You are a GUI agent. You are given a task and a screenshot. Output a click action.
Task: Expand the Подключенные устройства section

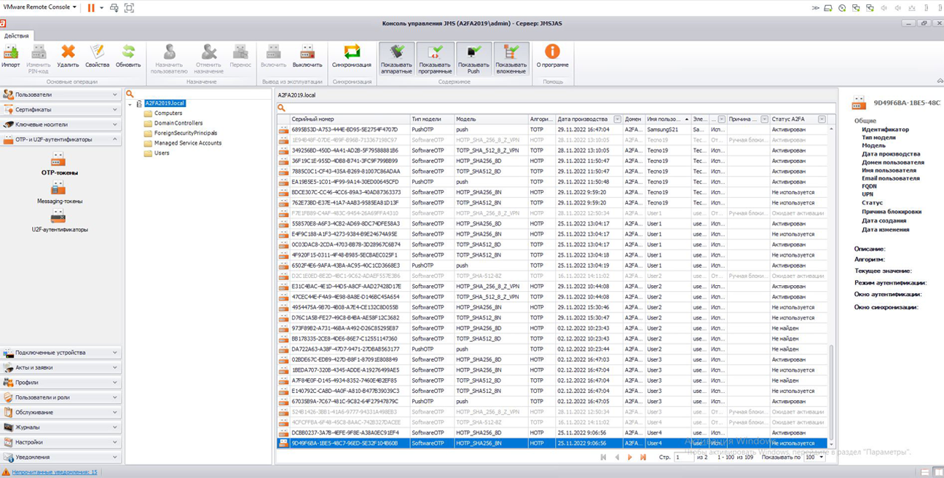coord(60,353)
